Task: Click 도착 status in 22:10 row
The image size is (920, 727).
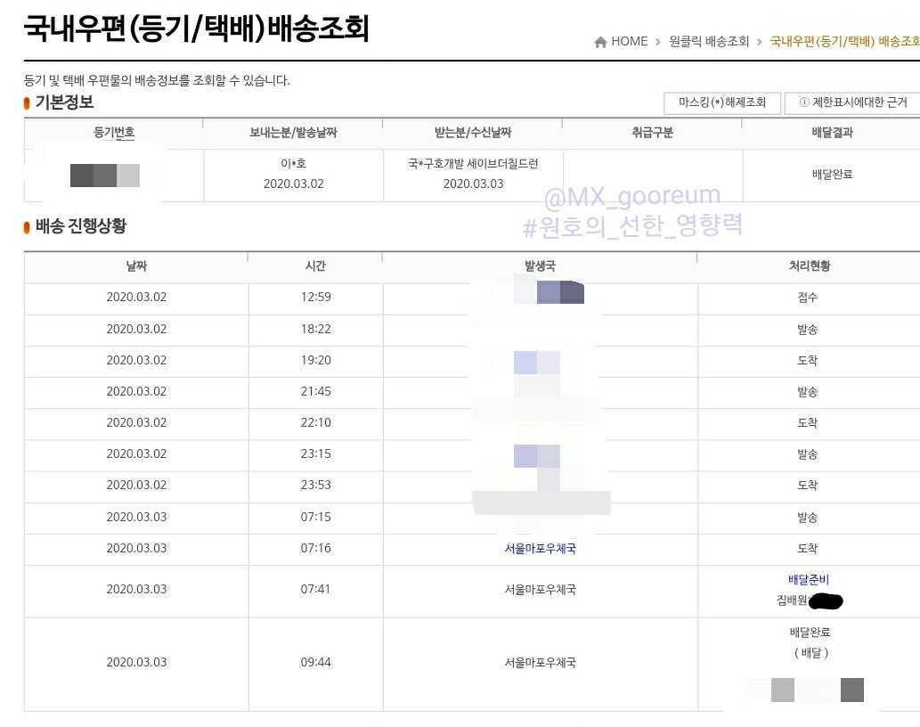Action: click(808, 422)
